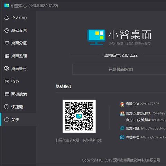Viewport: 166px width, 166px height.
Task: Click the official account QR code
Action: click(79, 116)
